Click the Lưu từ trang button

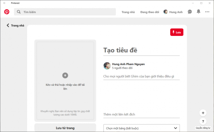click(65, 128)
